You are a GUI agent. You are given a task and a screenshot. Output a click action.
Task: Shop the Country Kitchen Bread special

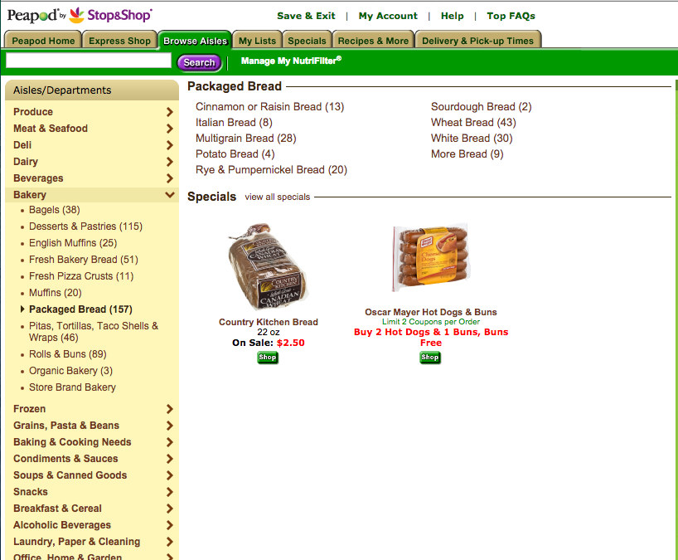268,358
